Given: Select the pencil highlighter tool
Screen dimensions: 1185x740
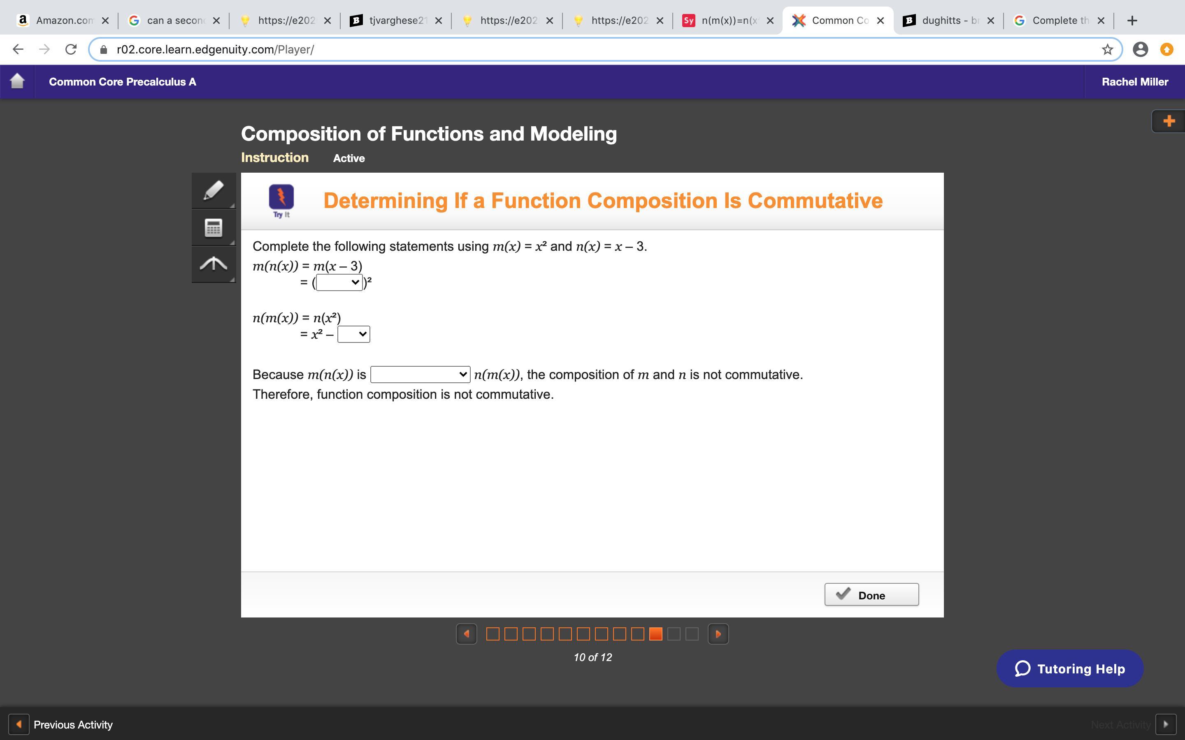Looking at the screenshot, I should 213,190.
